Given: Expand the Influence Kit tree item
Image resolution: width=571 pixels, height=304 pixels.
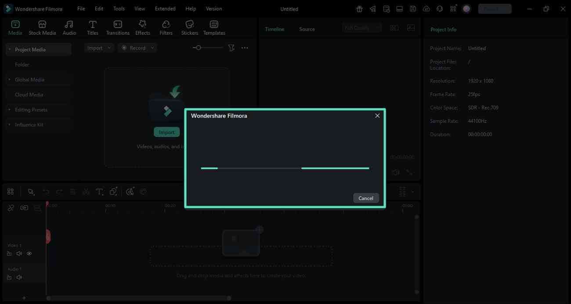Looking at the screenshot, I should [x=9, y=125].
